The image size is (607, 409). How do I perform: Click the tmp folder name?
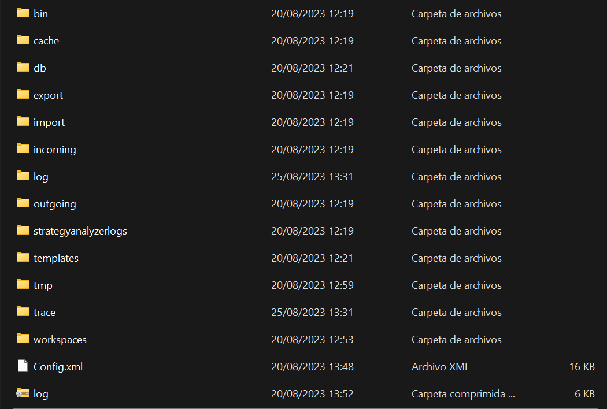[43, 285]
